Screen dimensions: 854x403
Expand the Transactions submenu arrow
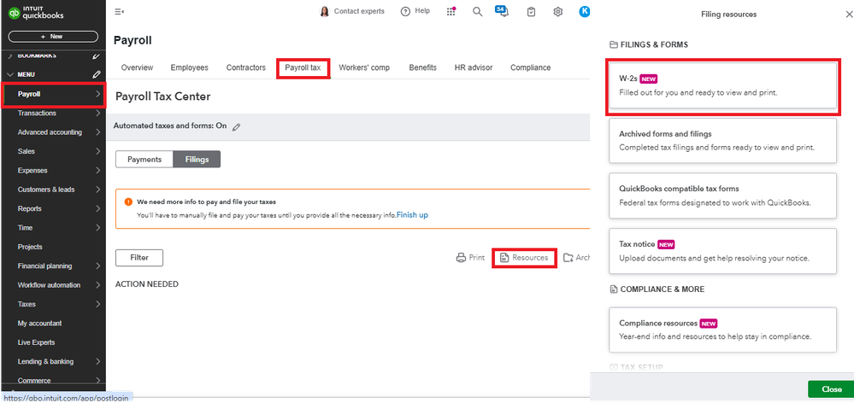point(97,113)
